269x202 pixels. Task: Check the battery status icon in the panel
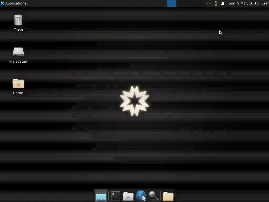click(x=216, y=3)
